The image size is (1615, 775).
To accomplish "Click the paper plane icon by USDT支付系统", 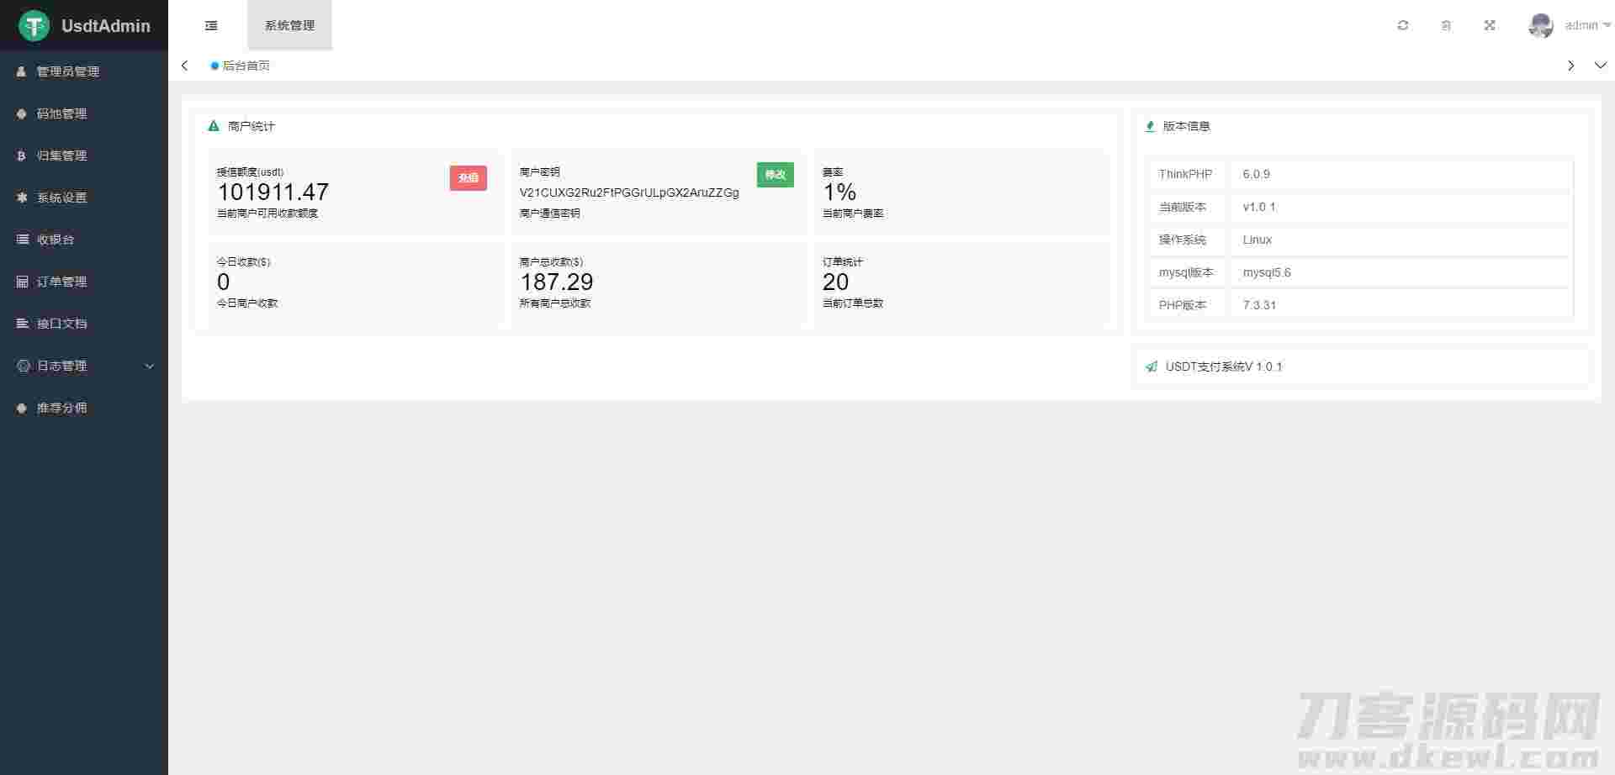I will click(1152, 366).
